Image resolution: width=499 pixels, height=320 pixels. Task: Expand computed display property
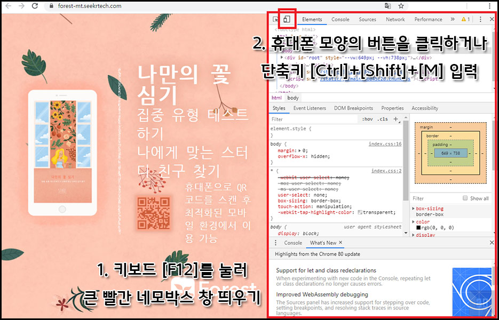[x=414, y=235]
